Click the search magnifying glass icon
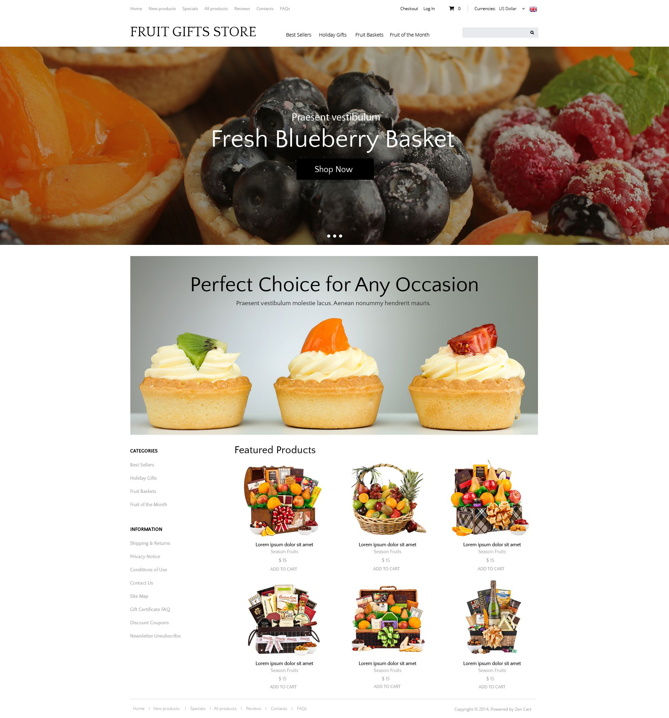The height and width of the screenshot is (718, 669). [532, 32]
